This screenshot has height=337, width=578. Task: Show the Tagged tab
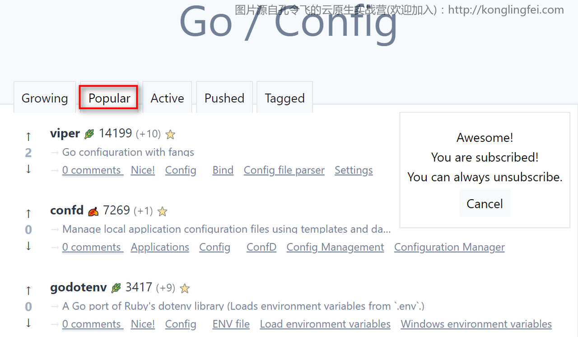point(284,98)
